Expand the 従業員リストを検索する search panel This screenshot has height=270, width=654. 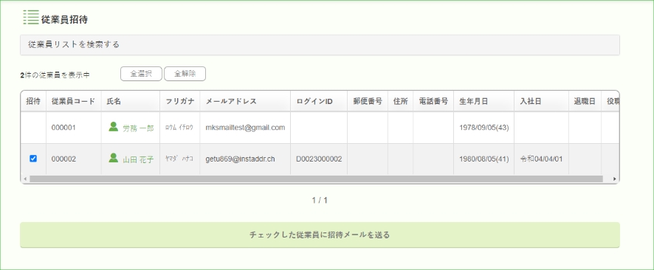320,44
